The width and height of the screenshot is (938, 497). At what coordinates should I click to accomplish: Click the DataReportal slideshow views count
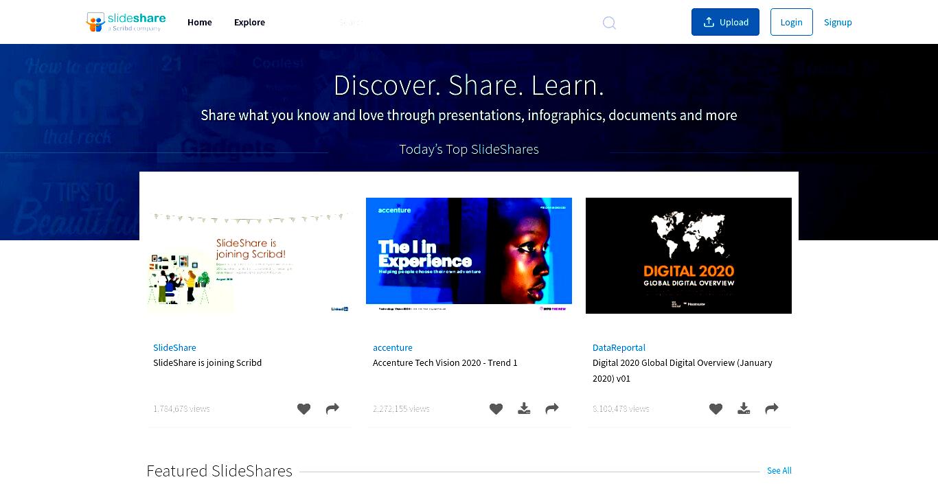621,409
